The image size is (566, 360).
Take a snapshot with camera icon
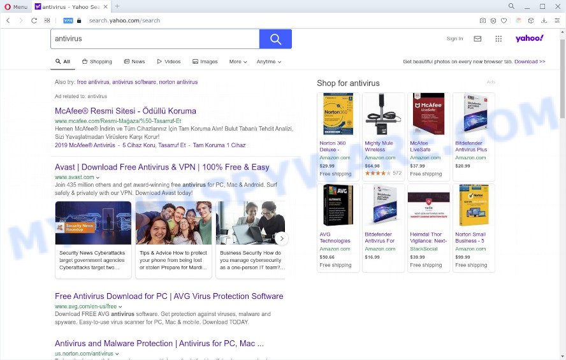click(x=483, y=20)
